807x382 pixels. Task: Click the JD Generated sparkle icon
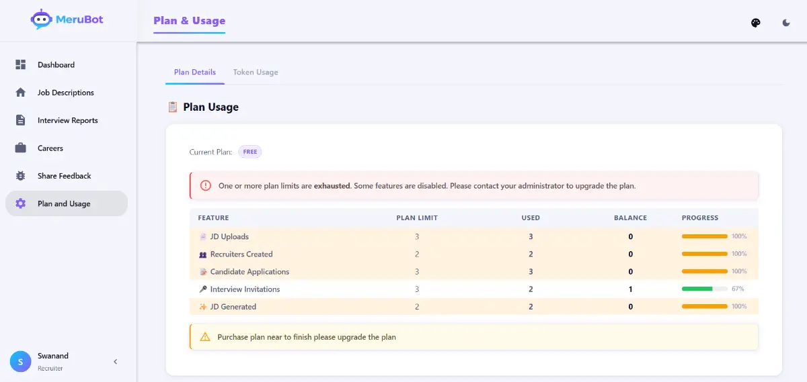pyautogui.click(x=203, y=307)
